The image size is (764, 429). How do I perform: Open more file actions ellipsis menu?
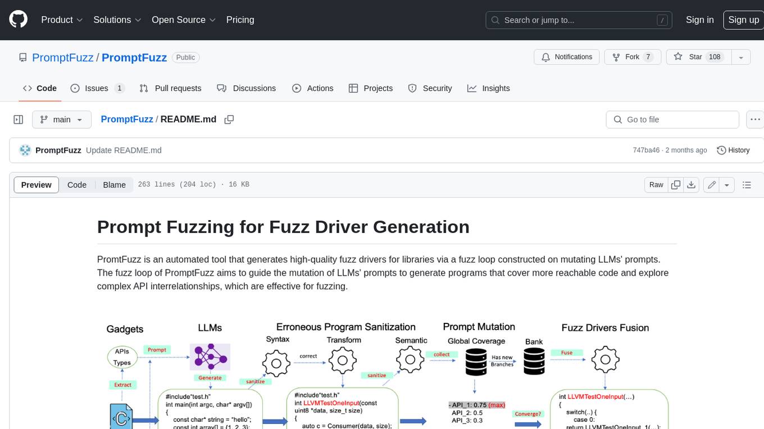pyautogui.click(x=755, y=120)
